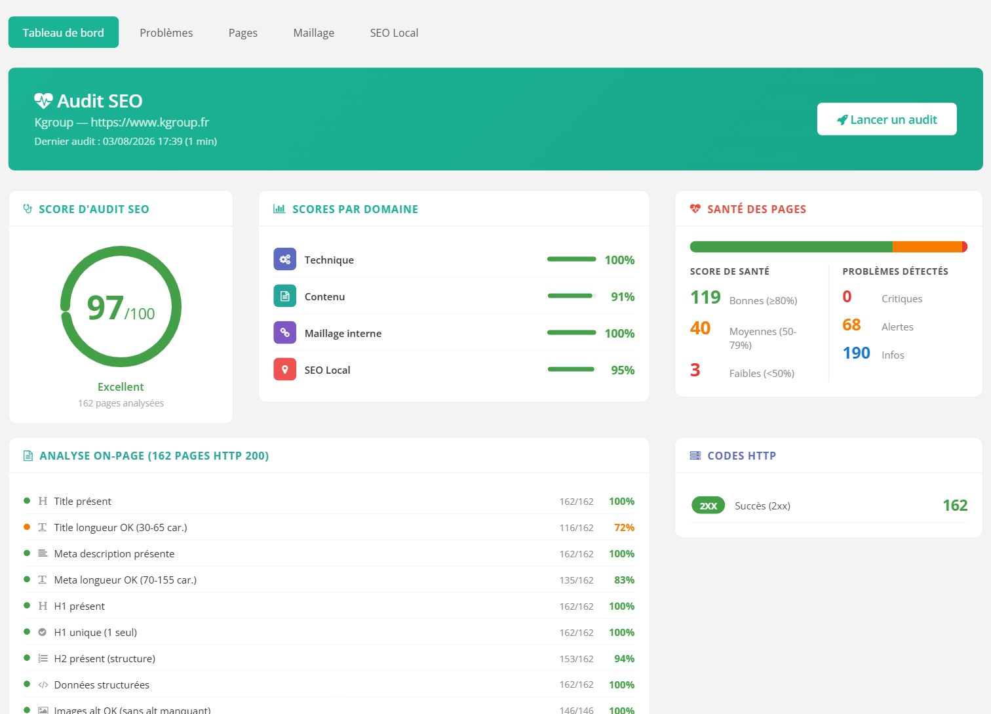
Task: Click the Excellent rating label
Action: [121, 387]
